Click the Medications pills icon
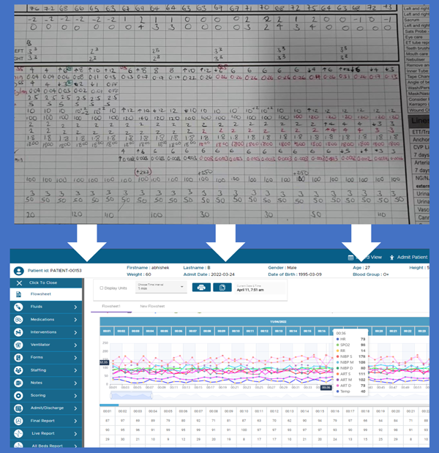This screenshot has height=453, width=439. pos(18,320)
